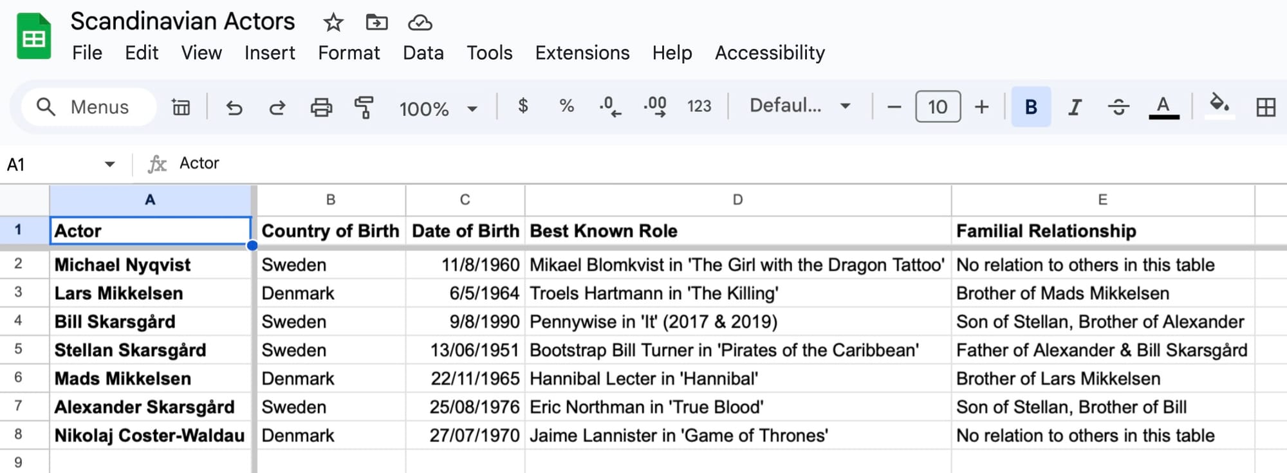Click the format as currency button
Image resolution: width=1287 pixels, height=473 pixels.
click(x=523, y=106)
